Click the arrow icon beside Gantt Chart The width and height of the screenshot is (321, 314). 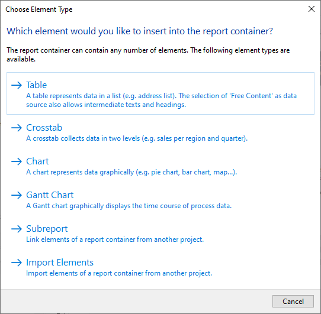click(x=17, y=195)
